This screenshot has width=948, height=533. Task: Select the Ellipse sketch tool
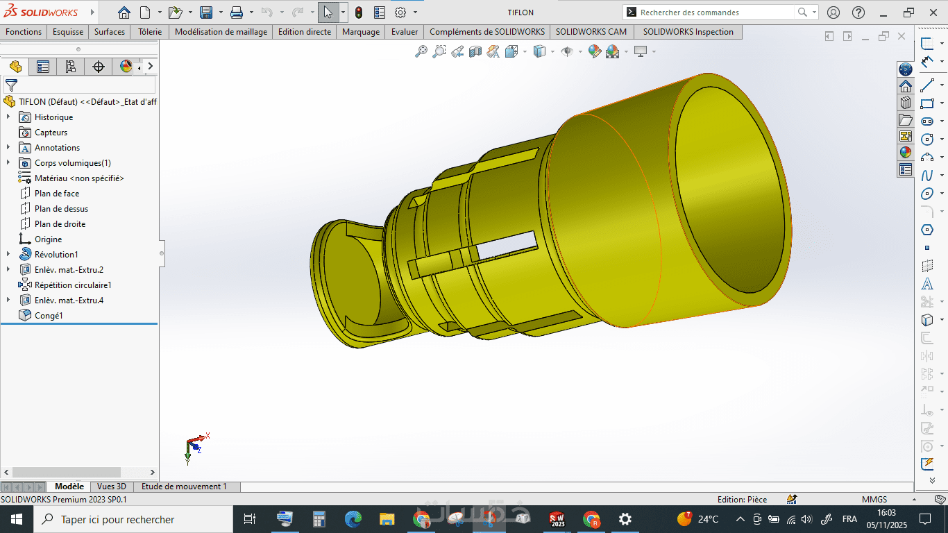click(927, 194)
